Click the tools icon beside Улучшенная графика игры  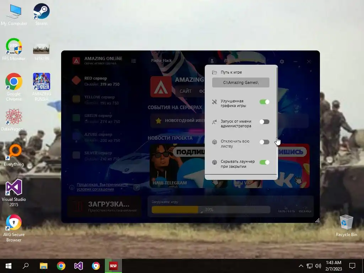214,102
